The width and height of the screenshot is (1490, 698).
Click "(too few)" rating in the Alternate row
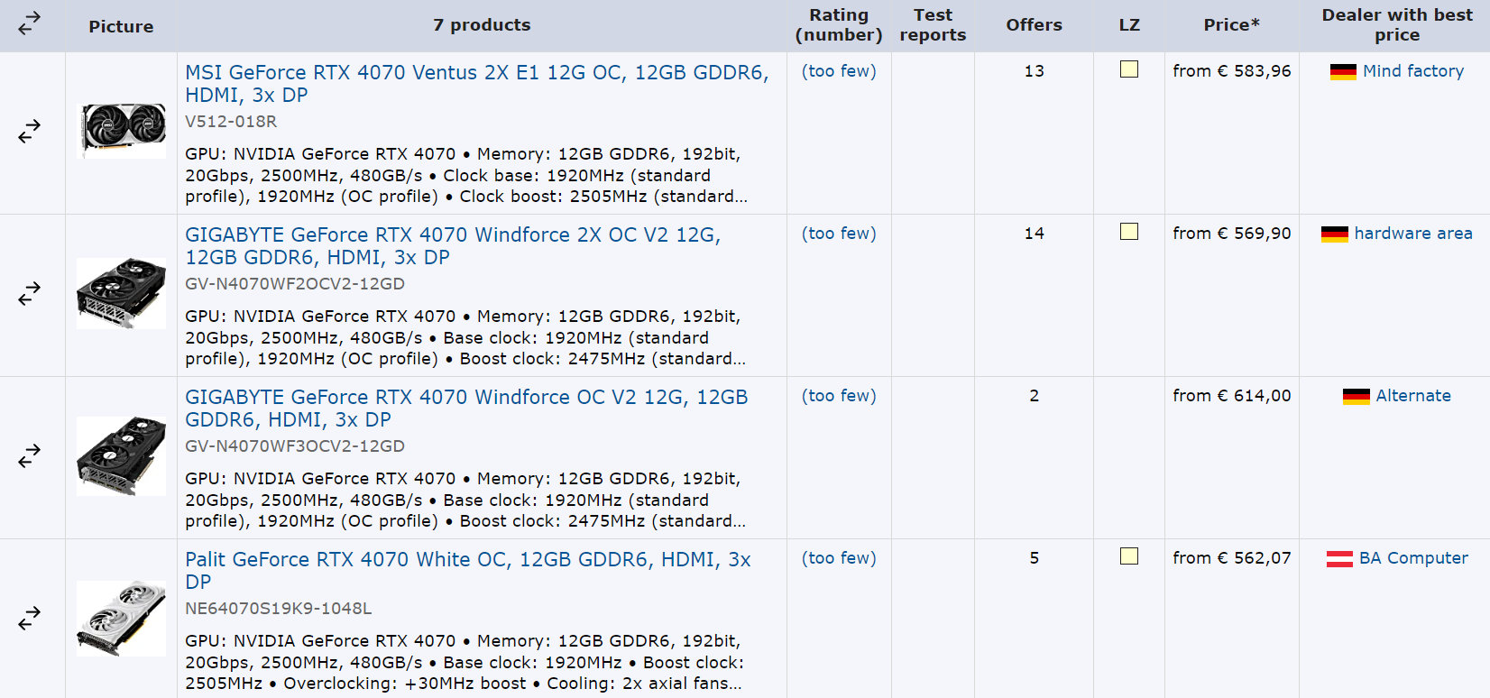pyautogui.click(x=839, y=396)
